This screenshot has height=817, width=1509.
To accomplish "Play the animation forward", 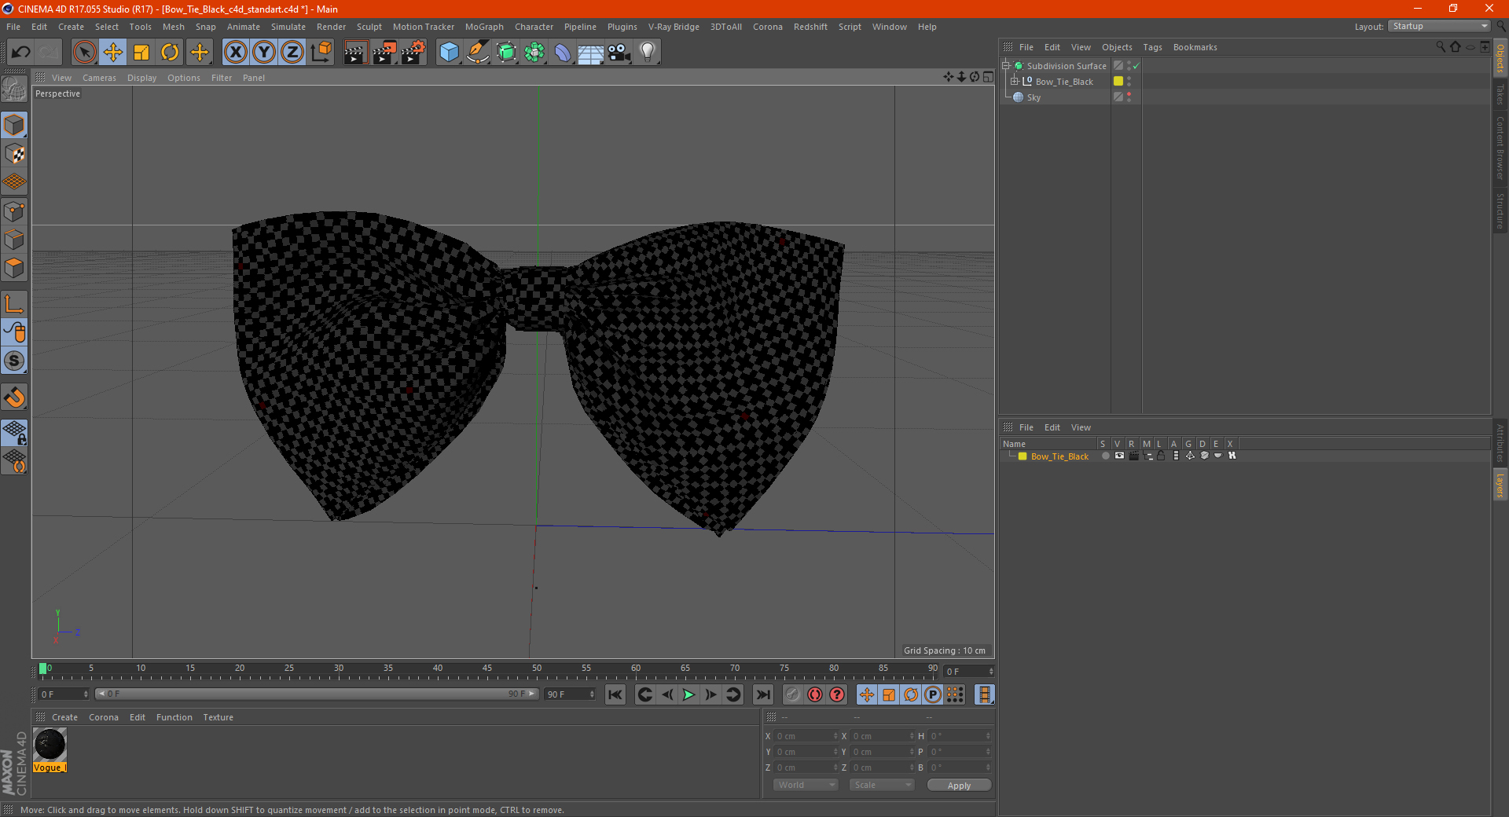I will click(688, 694).
